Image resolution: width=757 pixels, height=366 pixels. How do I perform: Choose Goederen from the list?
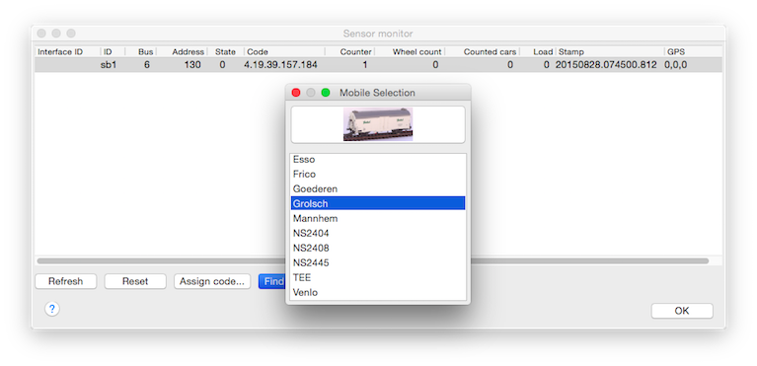378,188
